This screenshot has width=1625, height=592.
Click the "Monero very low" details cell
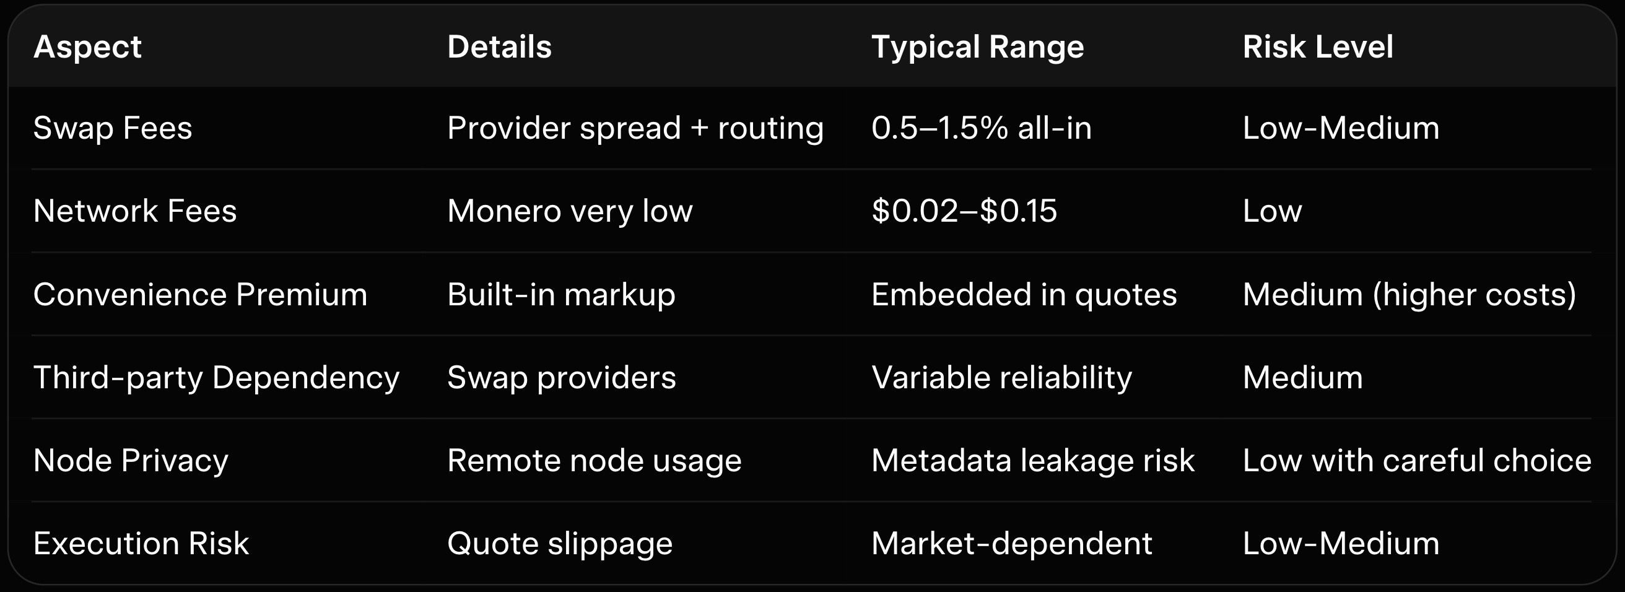click(x=570, y=211)
